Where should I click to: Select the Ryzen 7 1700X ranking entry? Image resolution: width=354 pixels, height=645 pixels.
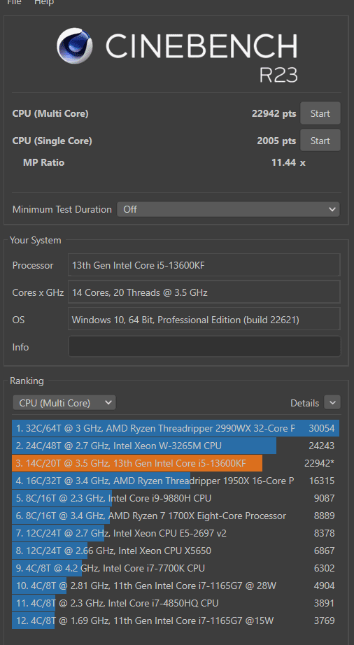[176, 516]
